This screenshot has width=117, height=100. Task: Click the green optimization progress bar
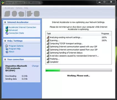(79, 70)
